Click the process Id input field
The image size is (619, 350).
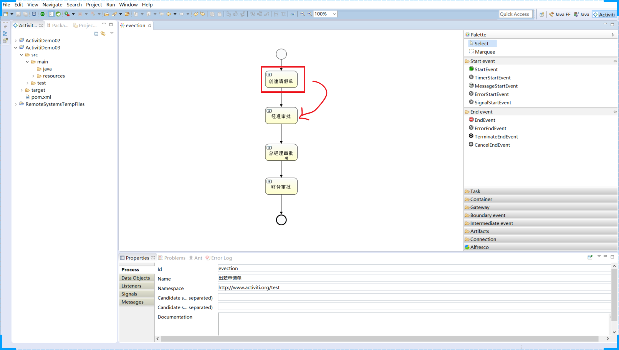tap(414, 268)
